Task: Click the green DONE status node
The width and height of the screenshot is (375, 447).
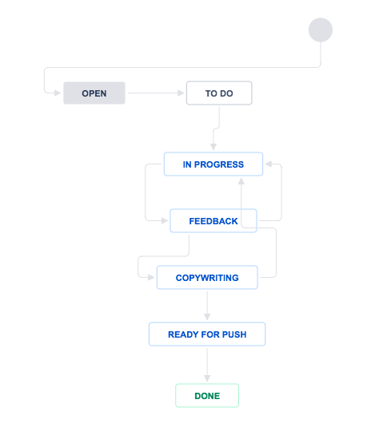Action: coord(207,396)
